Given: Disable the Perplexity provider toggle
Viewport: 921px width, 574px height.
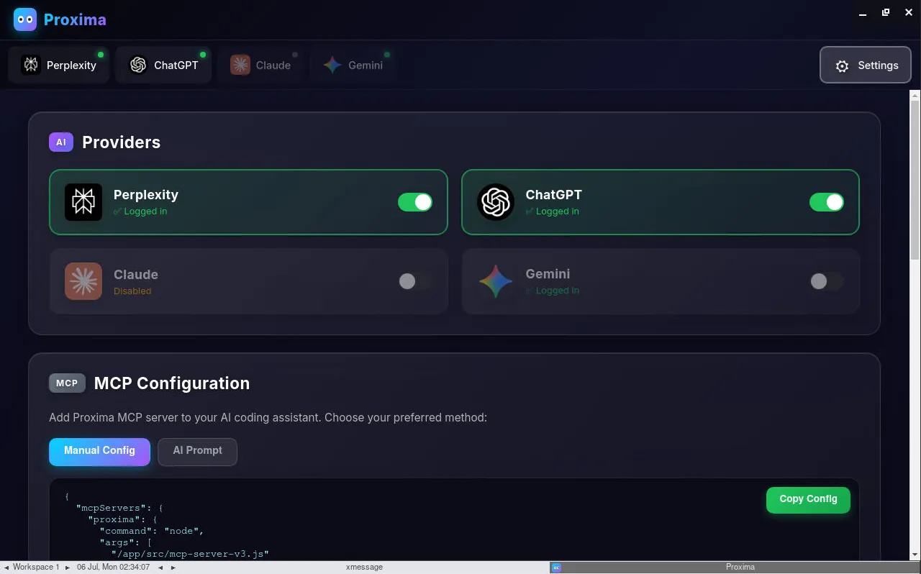Looking at the screenshot, I should (415, 202).
